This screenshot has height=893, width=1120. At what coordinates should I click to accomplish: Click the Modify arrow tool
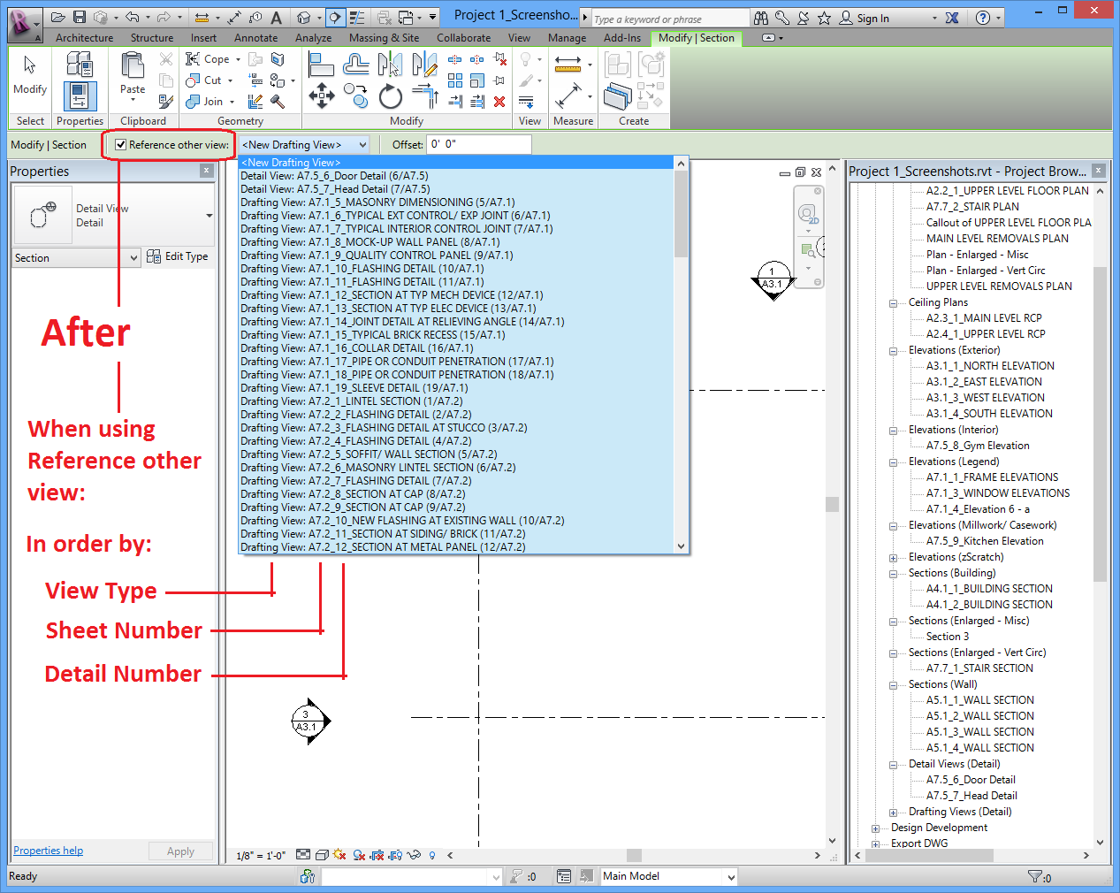30,73
